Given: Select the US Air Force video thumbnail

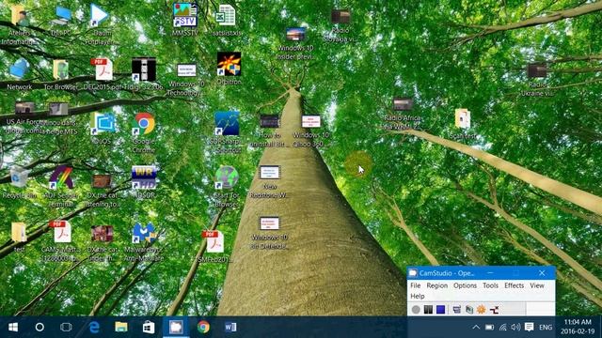Looking at the screenshot, I should [x=24, y=118].
